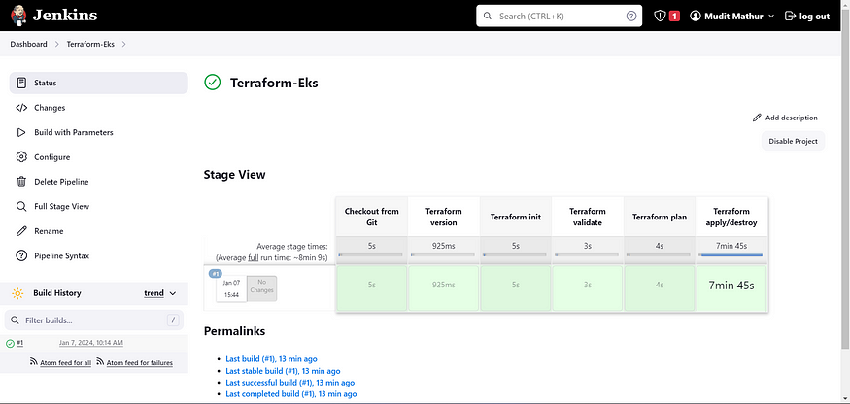Click the Configure gear icon

click(21, 157)
